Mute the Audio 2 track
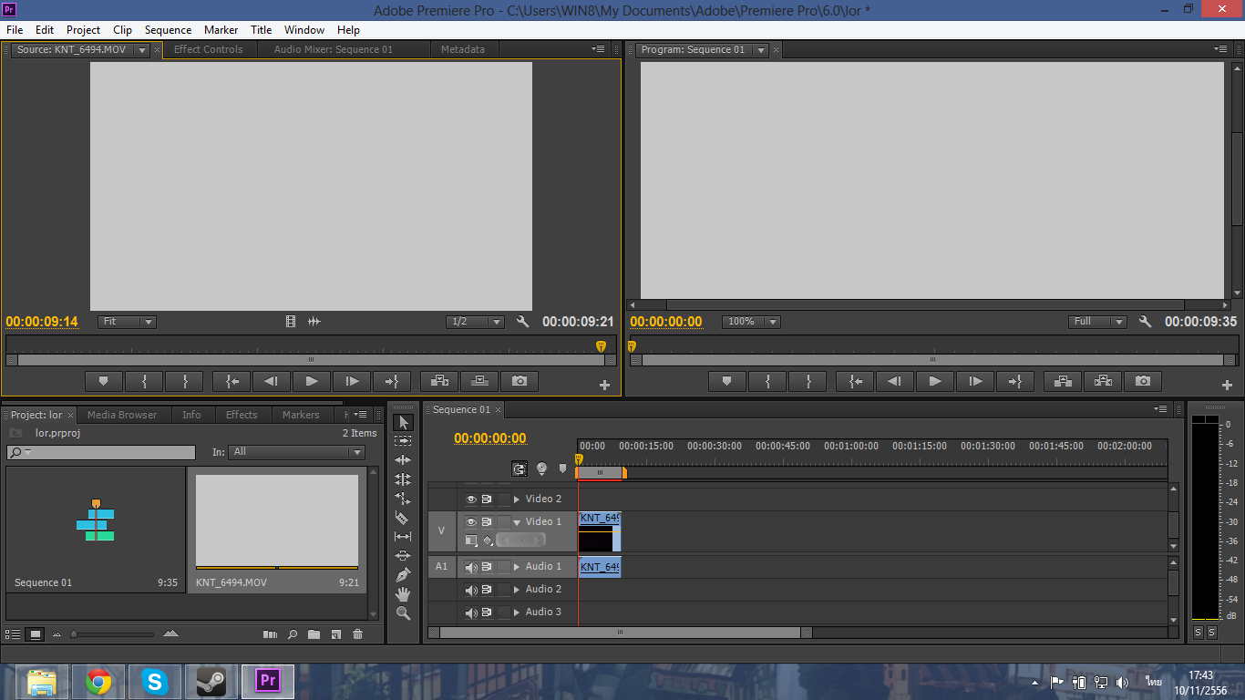Image resolution: width=1245 pixels, height=700 pixels. tap(471, 590)
